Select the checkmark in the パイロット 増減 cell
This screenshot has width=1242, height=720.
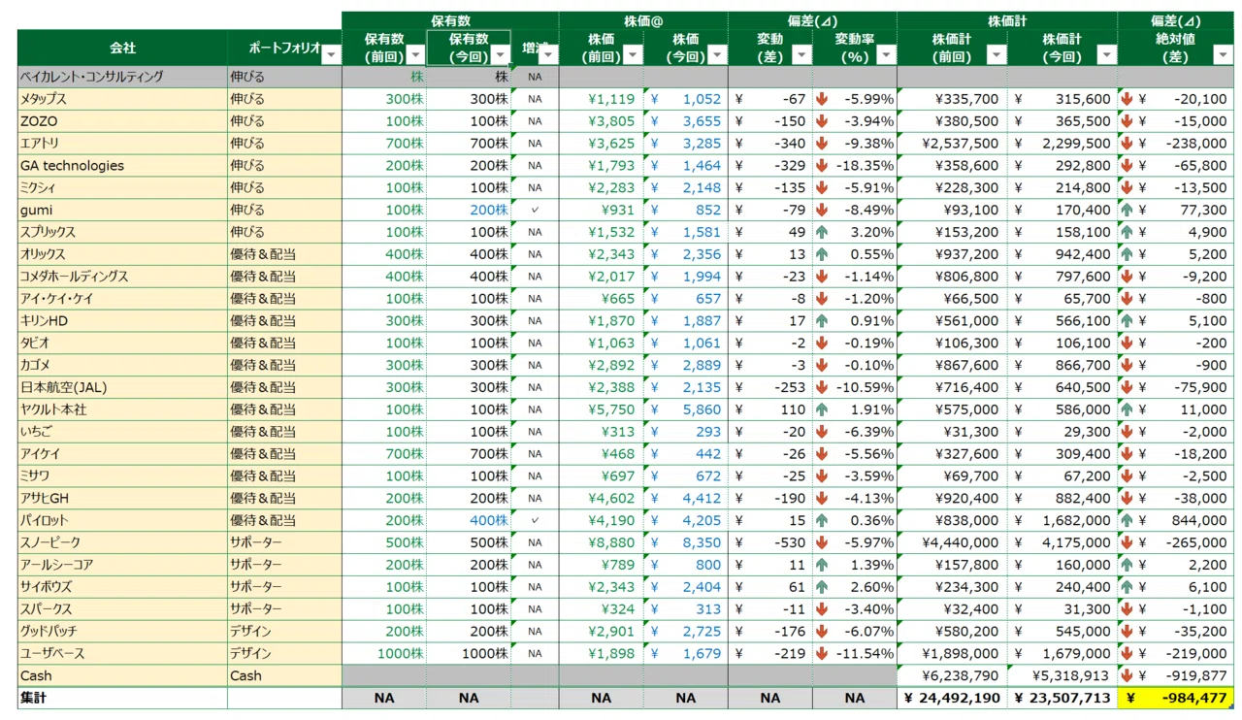pos(535,520)
